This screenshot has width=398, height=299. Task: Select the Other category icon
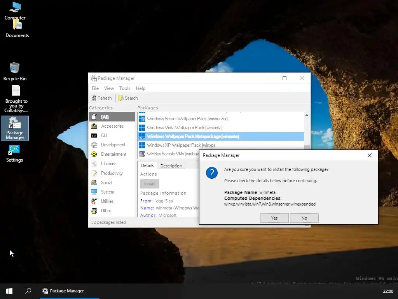pyautogui.click(x=94, y=211)
